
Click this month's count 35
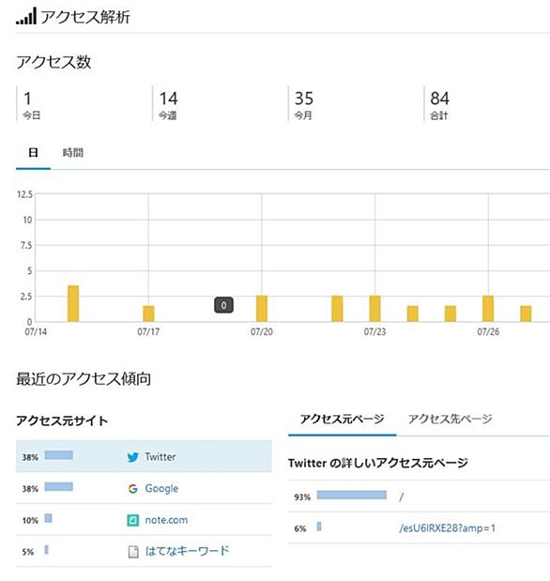(x=304, y=99)
